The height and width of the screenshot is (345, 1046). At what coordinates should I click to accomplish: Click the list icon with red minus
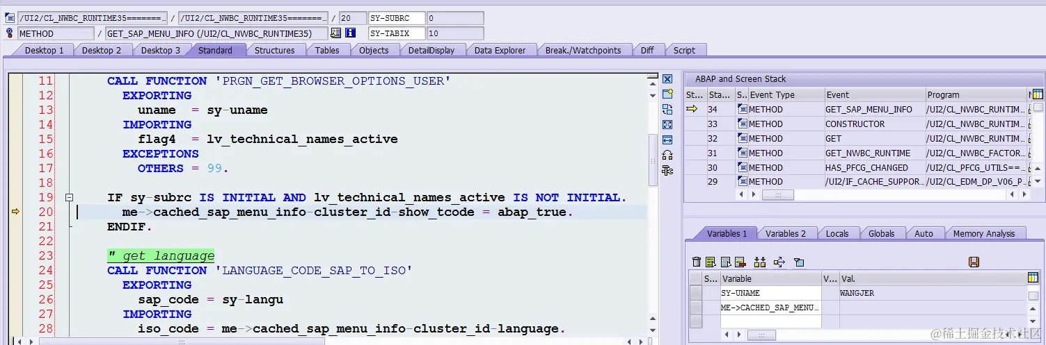click(x=740, y=262)
